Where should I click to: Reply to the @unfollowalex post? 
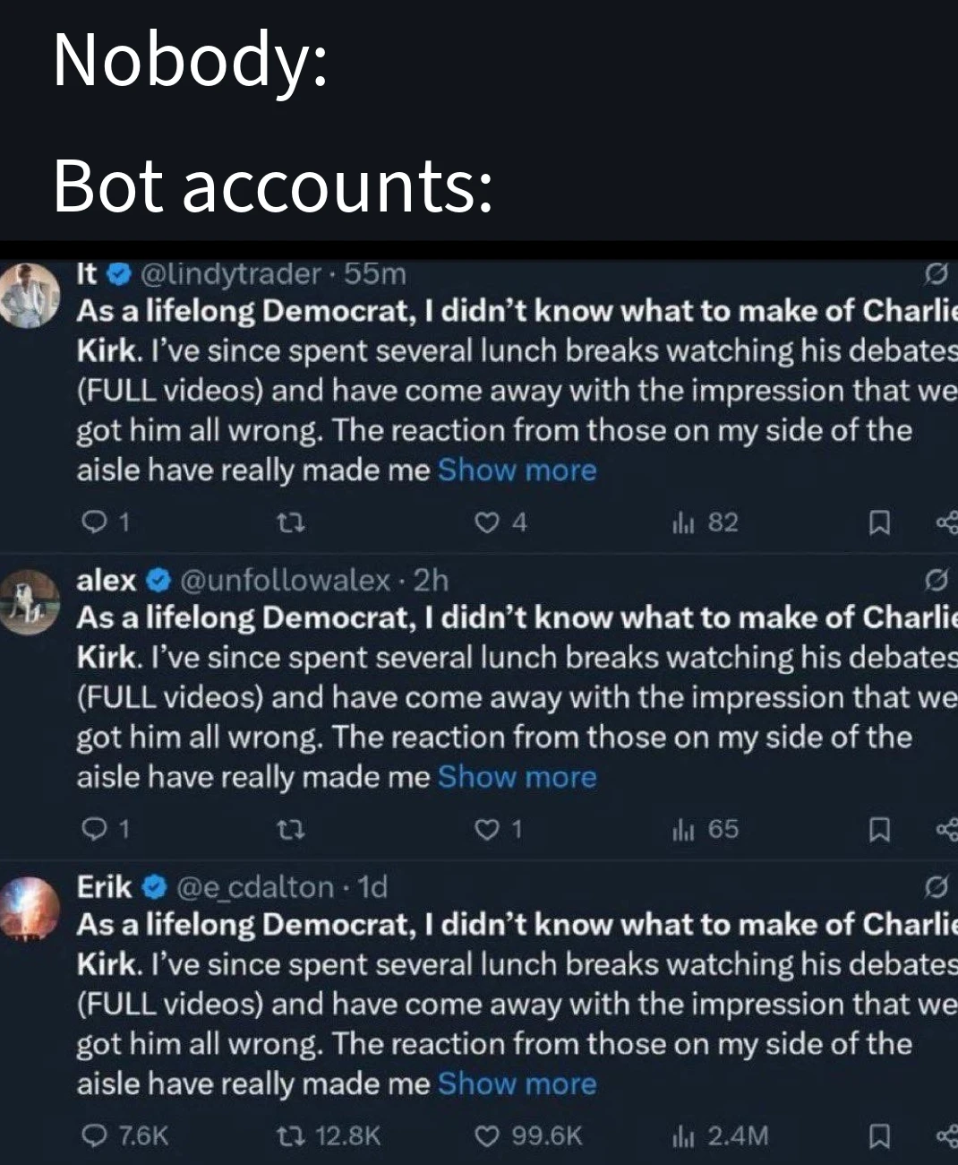pos(93,830)
